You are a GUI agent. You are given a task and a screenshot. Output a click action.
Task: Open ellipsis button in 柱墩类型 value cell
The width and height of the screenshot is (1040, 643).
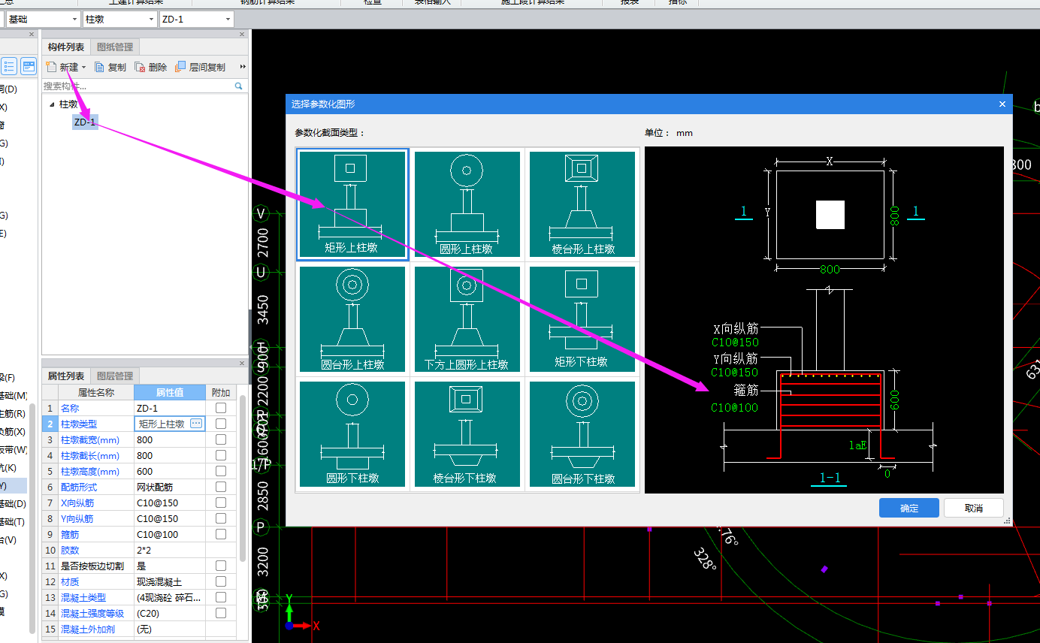click(196, 424)
